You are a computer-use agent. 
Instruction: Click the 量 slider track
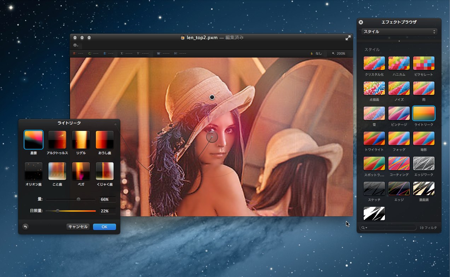(71, 199)
